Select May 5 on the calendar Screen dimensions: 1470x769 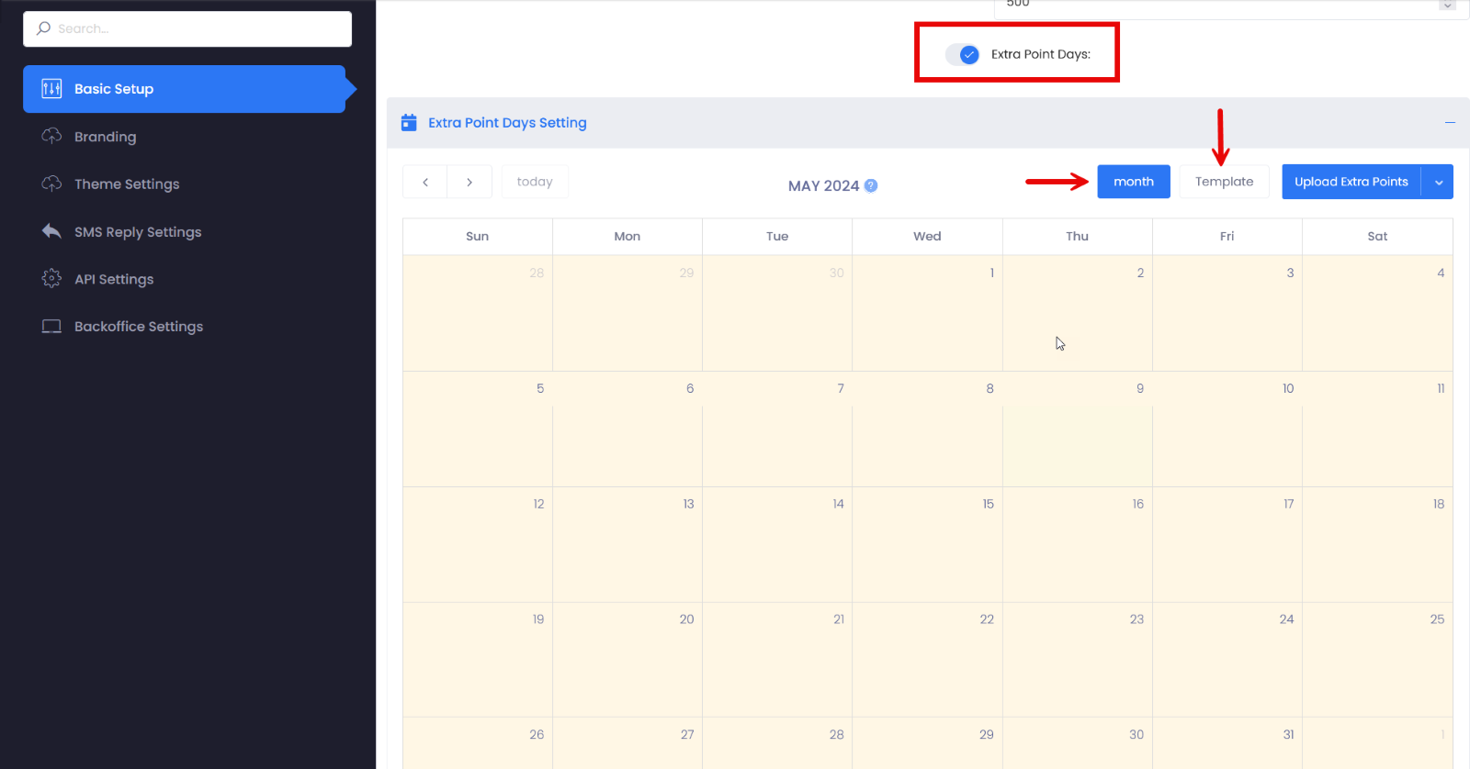(478, 429)
